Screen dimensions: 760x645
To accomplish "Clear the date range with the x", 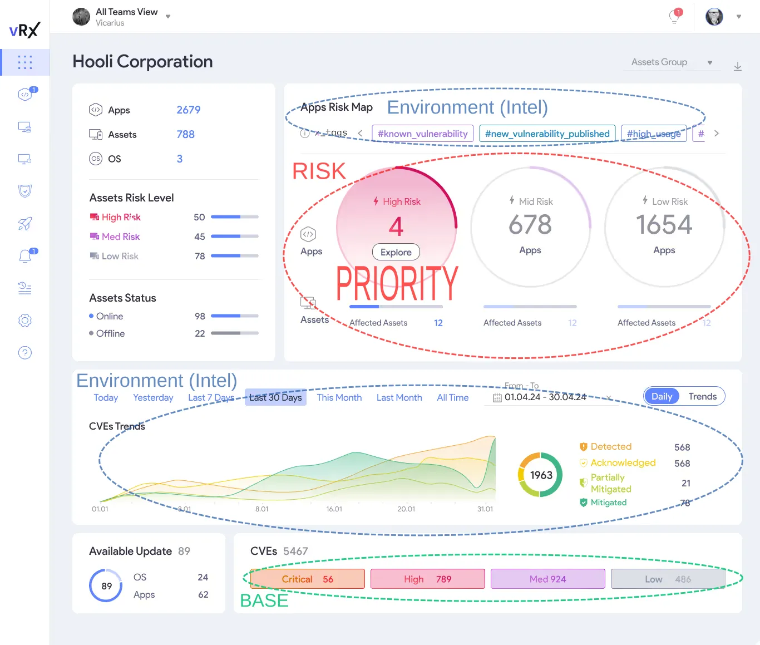I will (609, 398).
